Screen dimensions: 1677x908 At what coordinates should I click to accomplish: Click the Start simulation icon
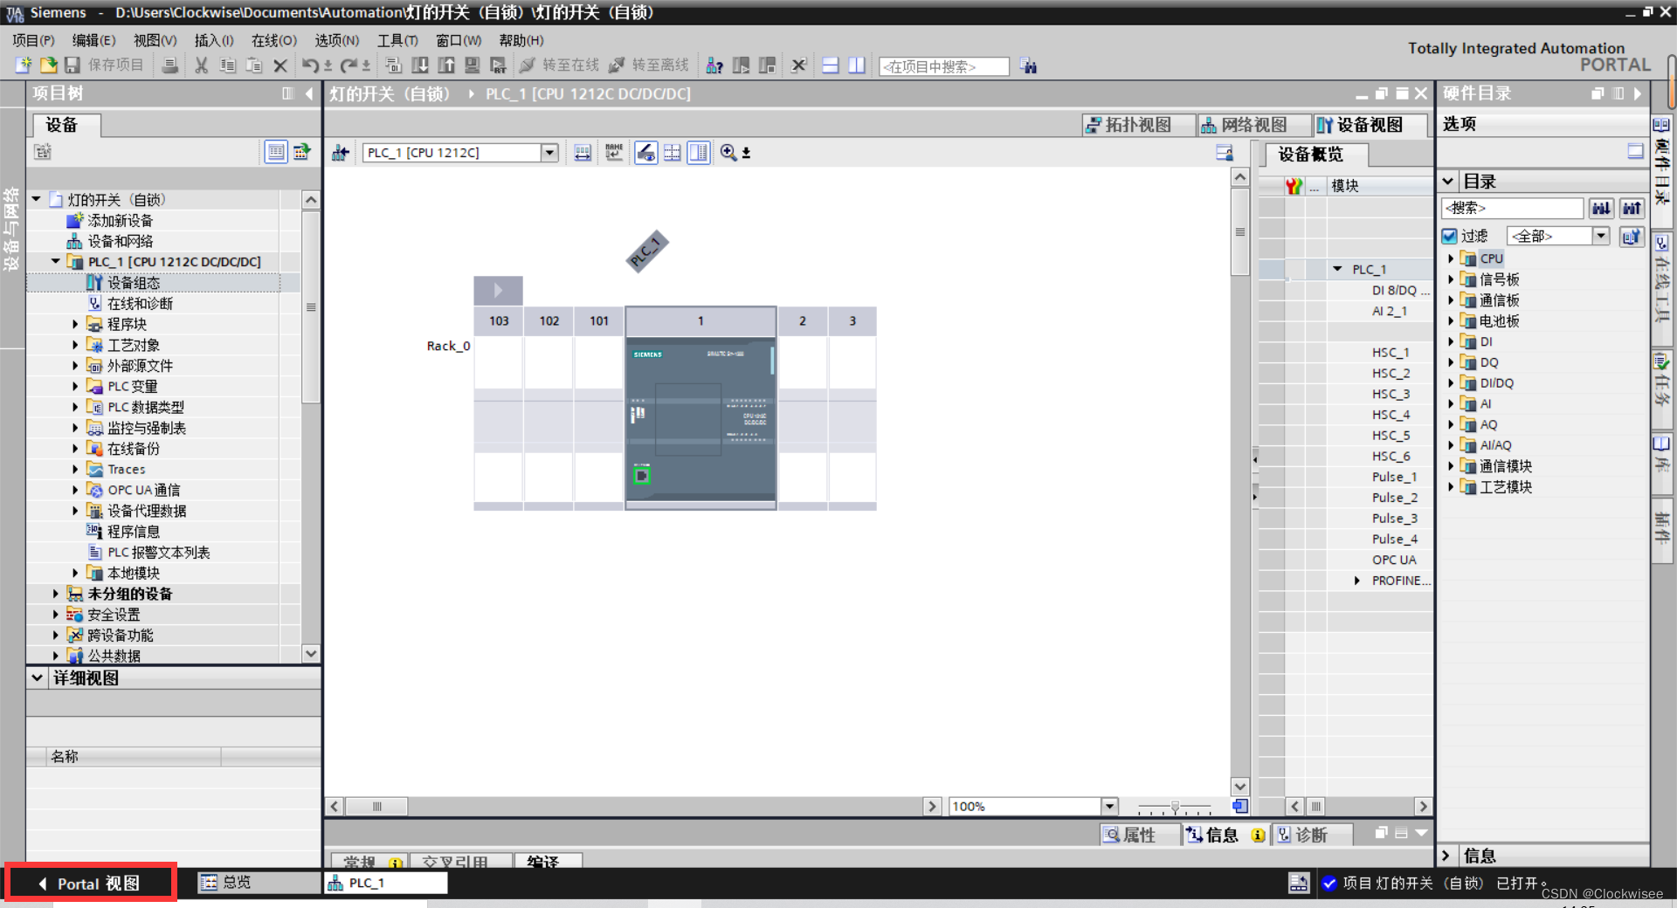pyautogui.click(x=473, y=65)
